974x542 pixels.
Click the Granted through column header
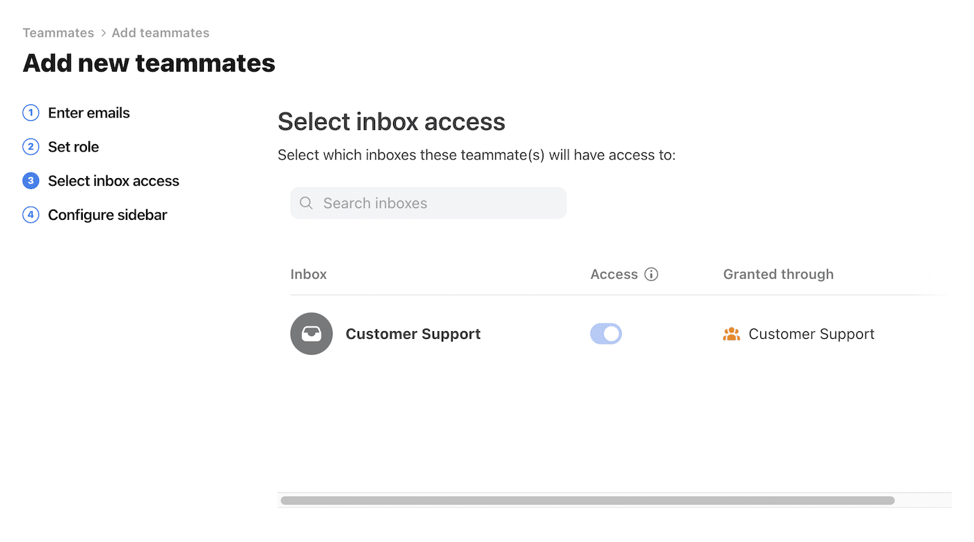click(778, 274)
